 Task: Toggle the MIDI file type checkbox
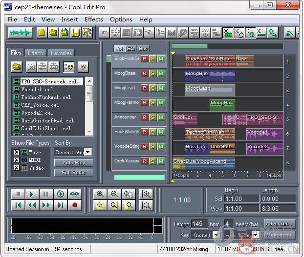pyautogui.click(x=17, y=160)
